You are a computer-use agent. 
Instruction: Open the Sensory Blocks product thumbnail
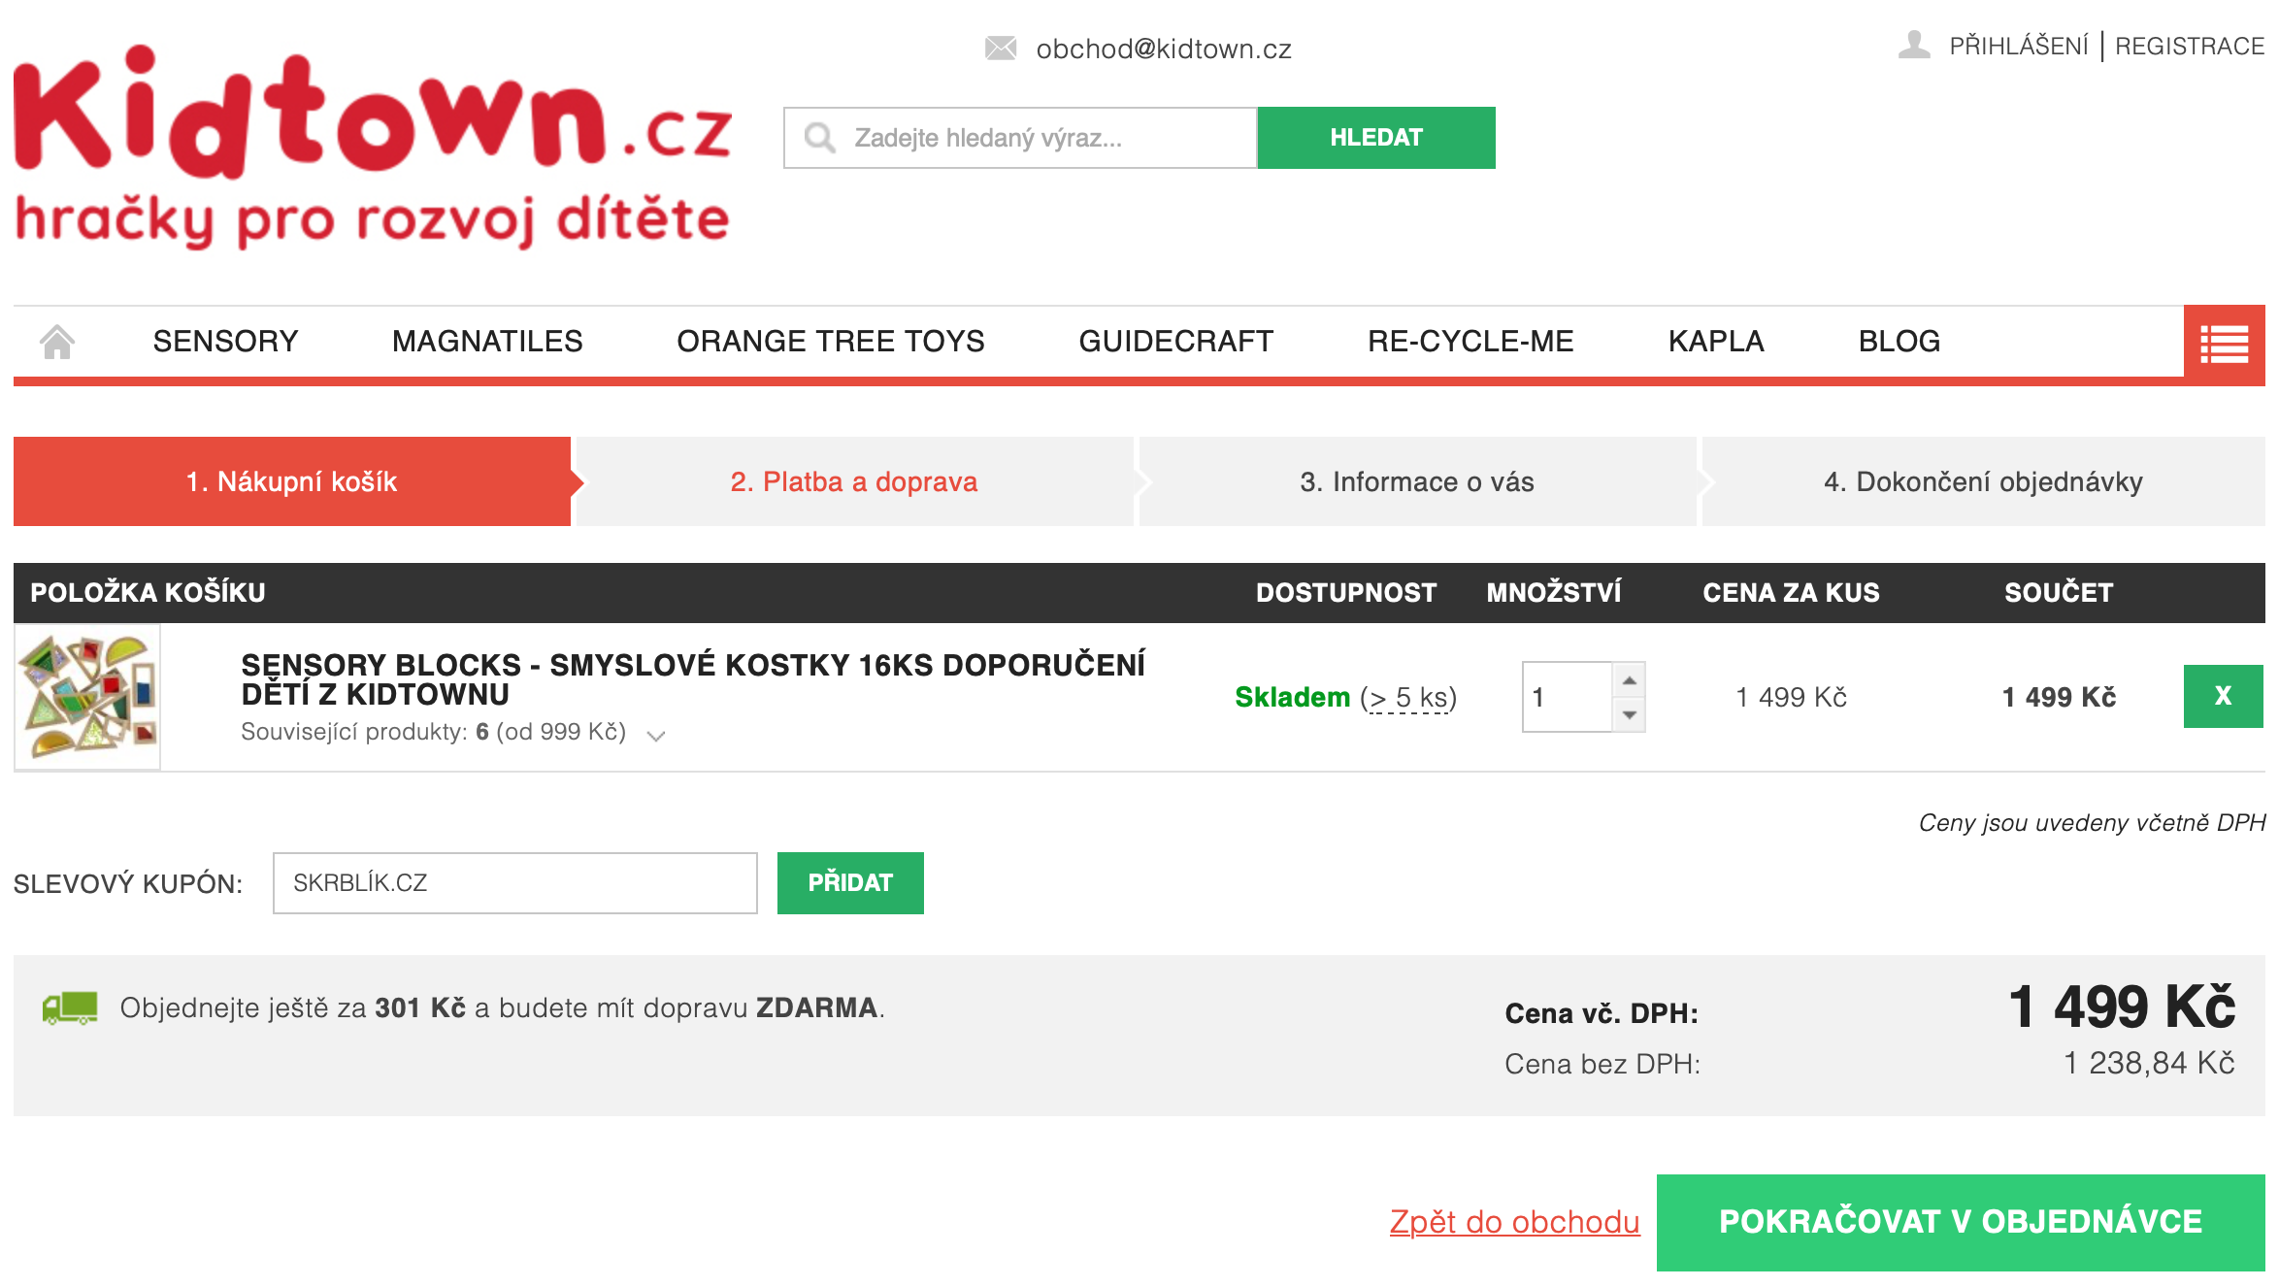coord(87,697)
